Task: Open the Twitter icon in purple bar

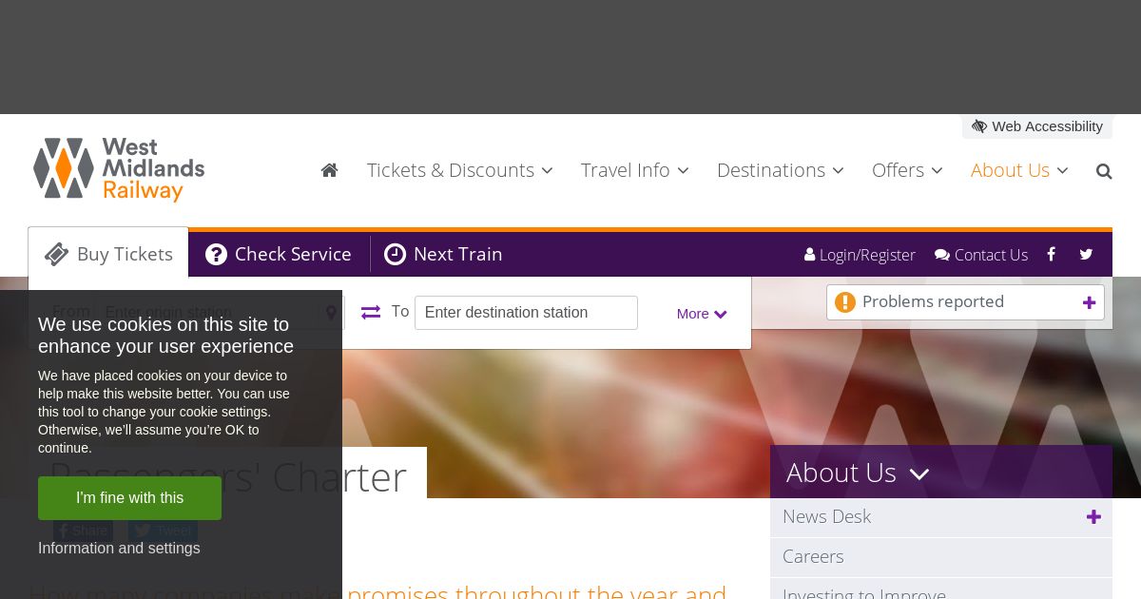Action: click(x=1086, y=254)
